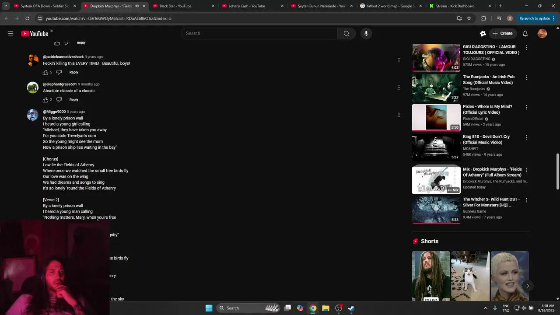Open the account avatar menu

click(x=542, y=33)
